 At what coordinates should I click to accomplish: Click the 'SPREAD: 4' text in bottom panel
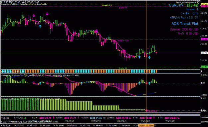20,118
